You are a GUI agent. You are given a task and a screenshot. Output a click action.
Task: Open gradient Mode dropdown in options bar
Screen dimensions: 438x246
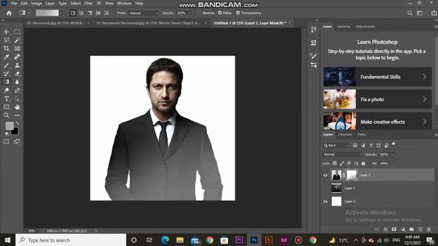(x=144, y=13)
